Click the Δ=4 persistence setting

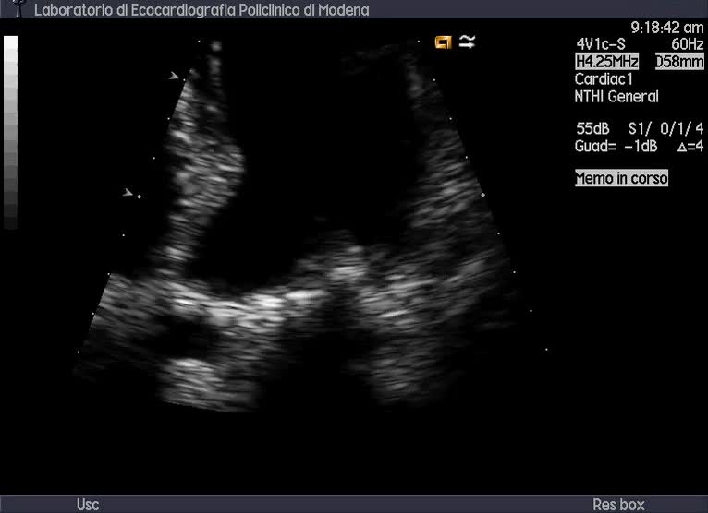(690, 146)
